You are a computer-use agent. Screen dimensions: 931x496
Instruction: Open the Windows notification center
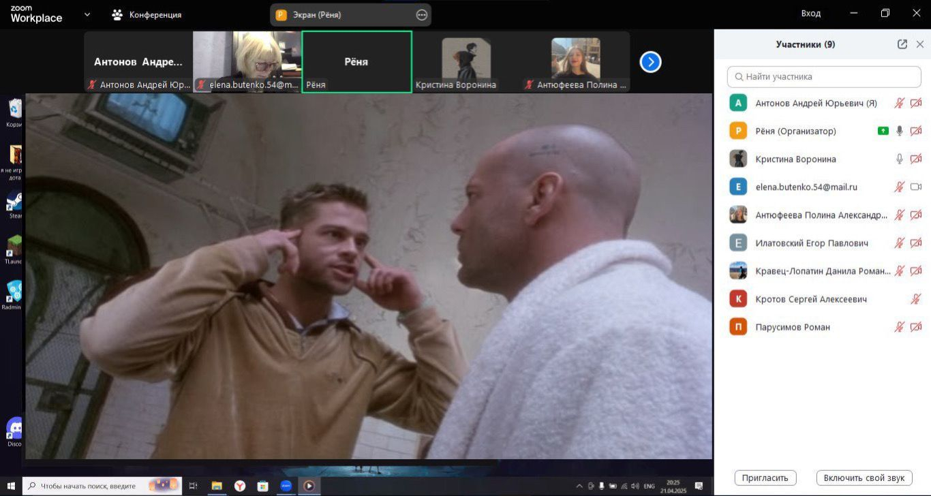coord(699,486)
